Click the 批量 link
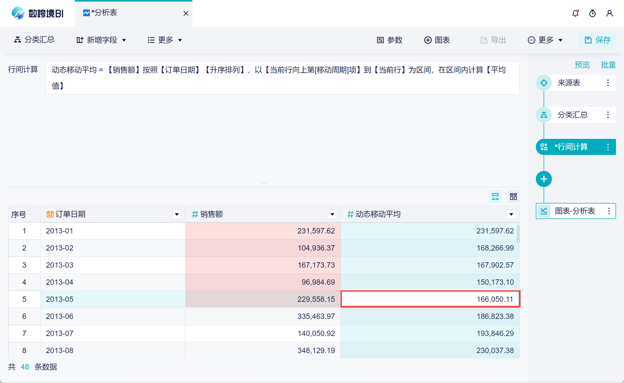Screen dimensions: 624x383 (608, 65)
